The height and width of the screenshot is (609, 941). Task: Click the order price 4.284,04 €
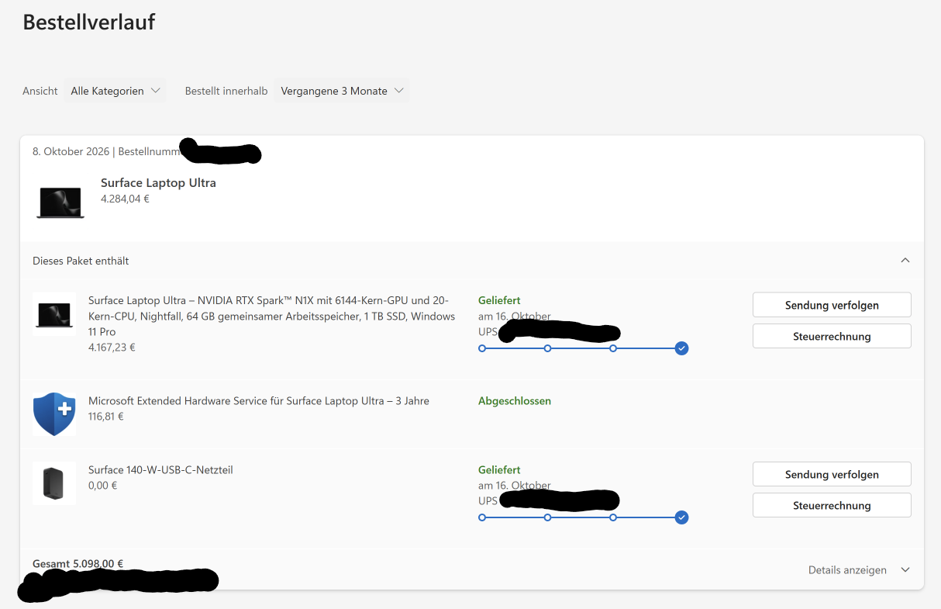(125, 199)
